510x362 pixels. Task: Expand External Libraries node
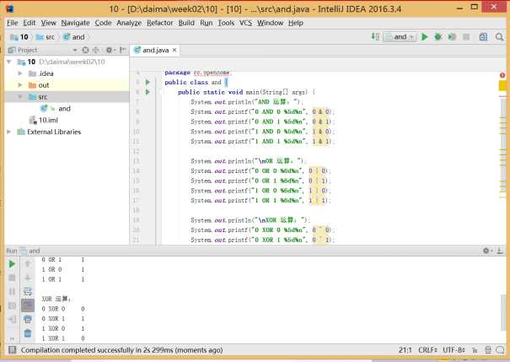coord(9,132)
